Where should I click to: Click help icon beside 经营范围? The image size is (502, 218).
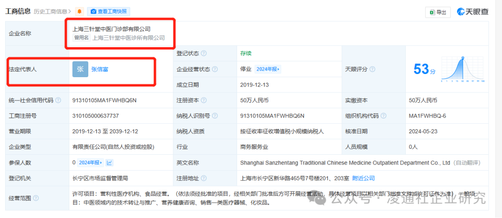tap(36, 198)
